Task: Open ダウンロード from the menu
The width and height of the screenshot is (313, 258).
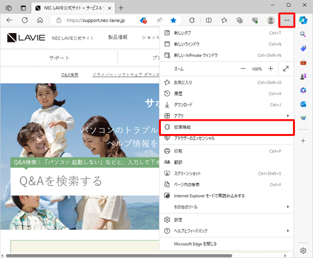Action: click(227, 105)
